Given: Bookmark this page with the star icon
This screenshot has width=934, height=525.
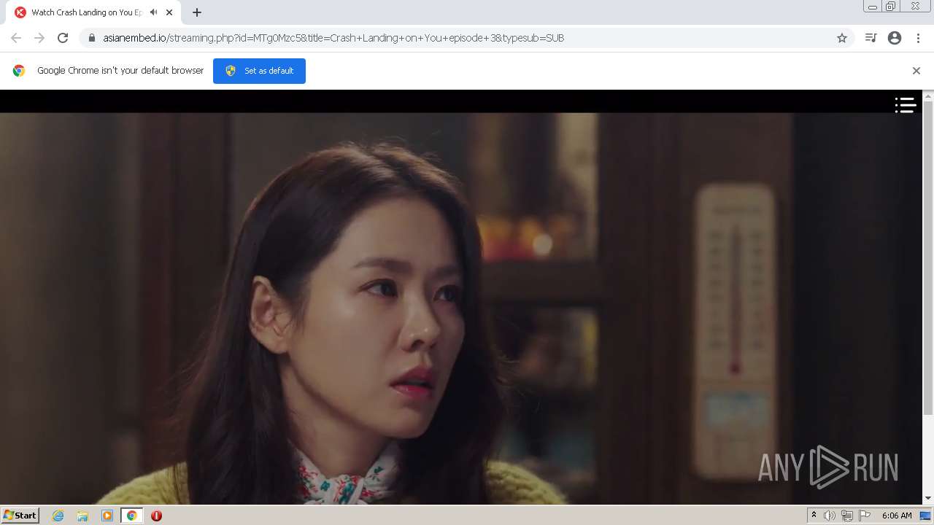Looking at the screenshot, I should point(842,38).
